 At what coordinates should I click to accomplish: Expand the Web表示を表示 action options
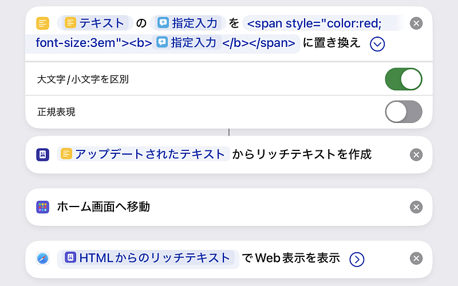[357, 259]
